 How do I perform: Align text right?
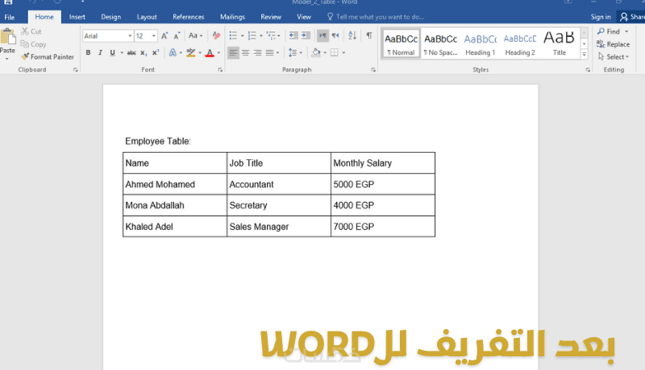coord(258,52)
